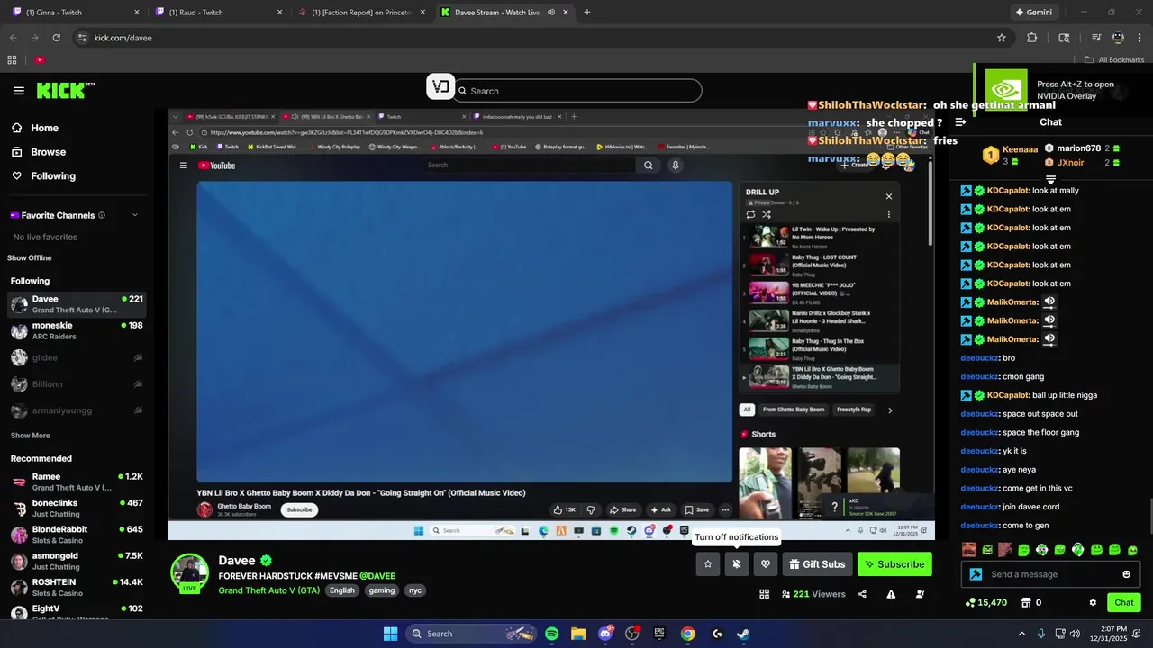Reload the page
The image size is (1153, 648).
pos(56,38)
